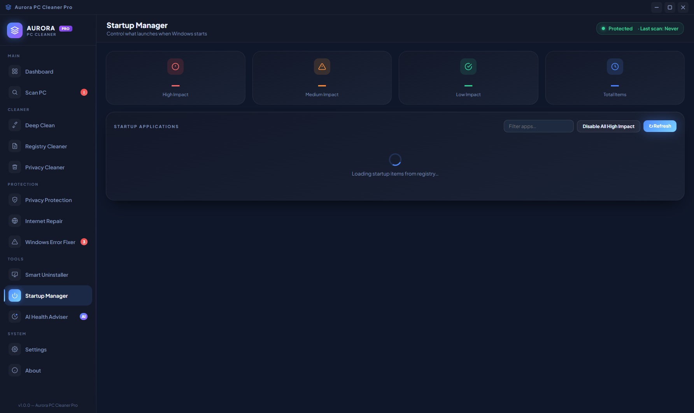Viewport: 694px width, 413px height.
Task: Click the badge showing 3 on Windows Error Fixer
Action: 84,242
